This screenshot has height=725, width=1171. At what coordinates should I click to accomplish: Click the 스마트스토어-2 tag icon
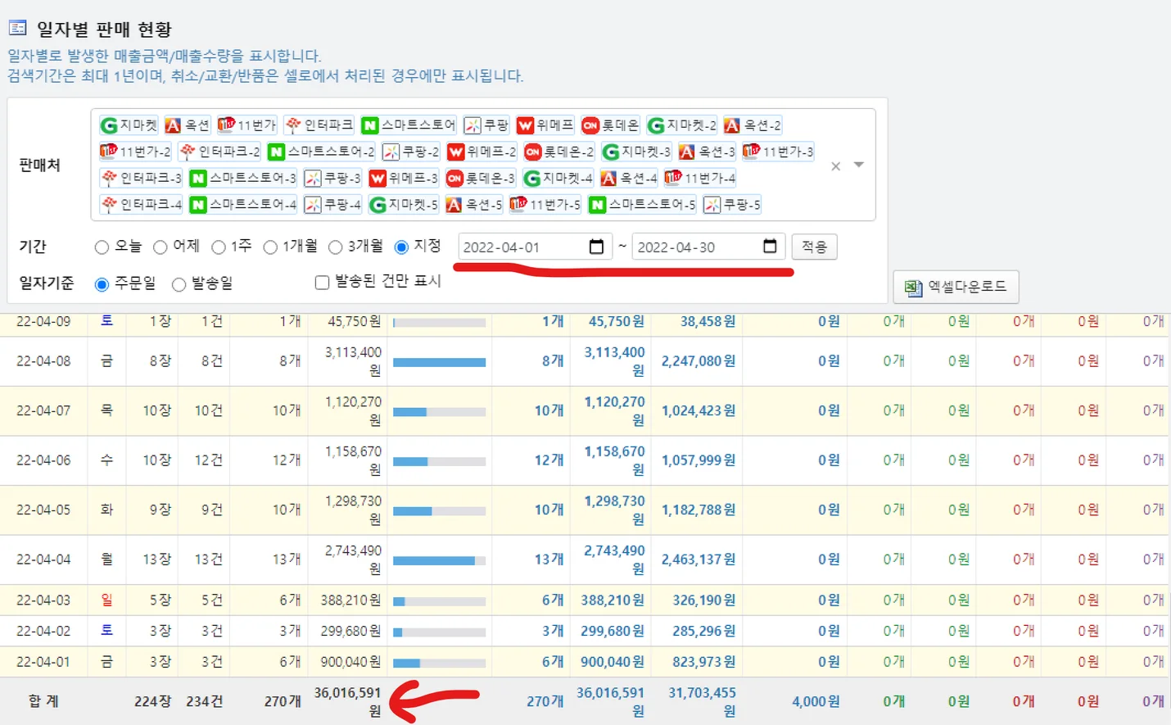276,152
